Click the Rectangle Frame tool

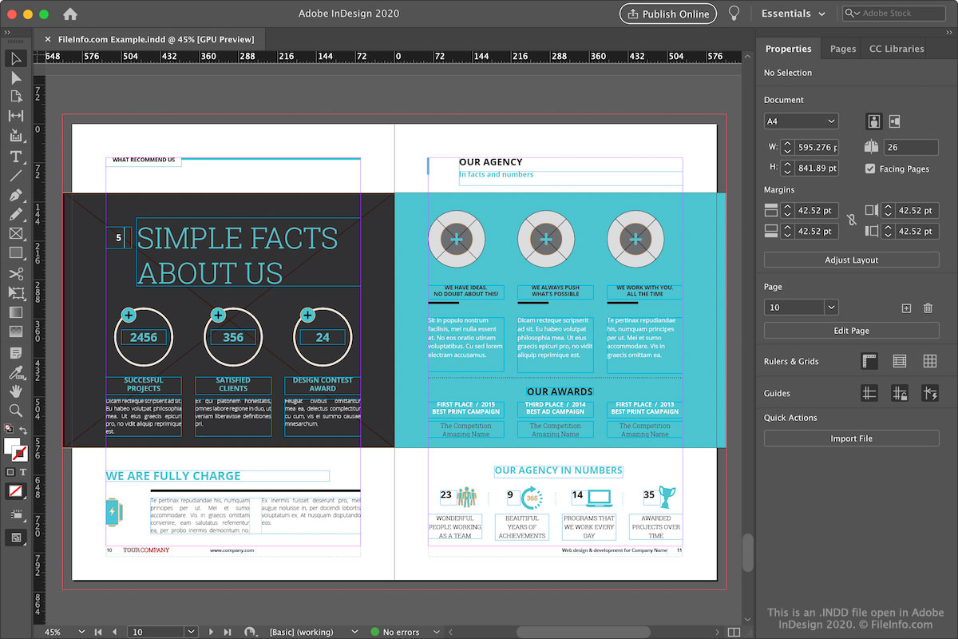(15, 234)
